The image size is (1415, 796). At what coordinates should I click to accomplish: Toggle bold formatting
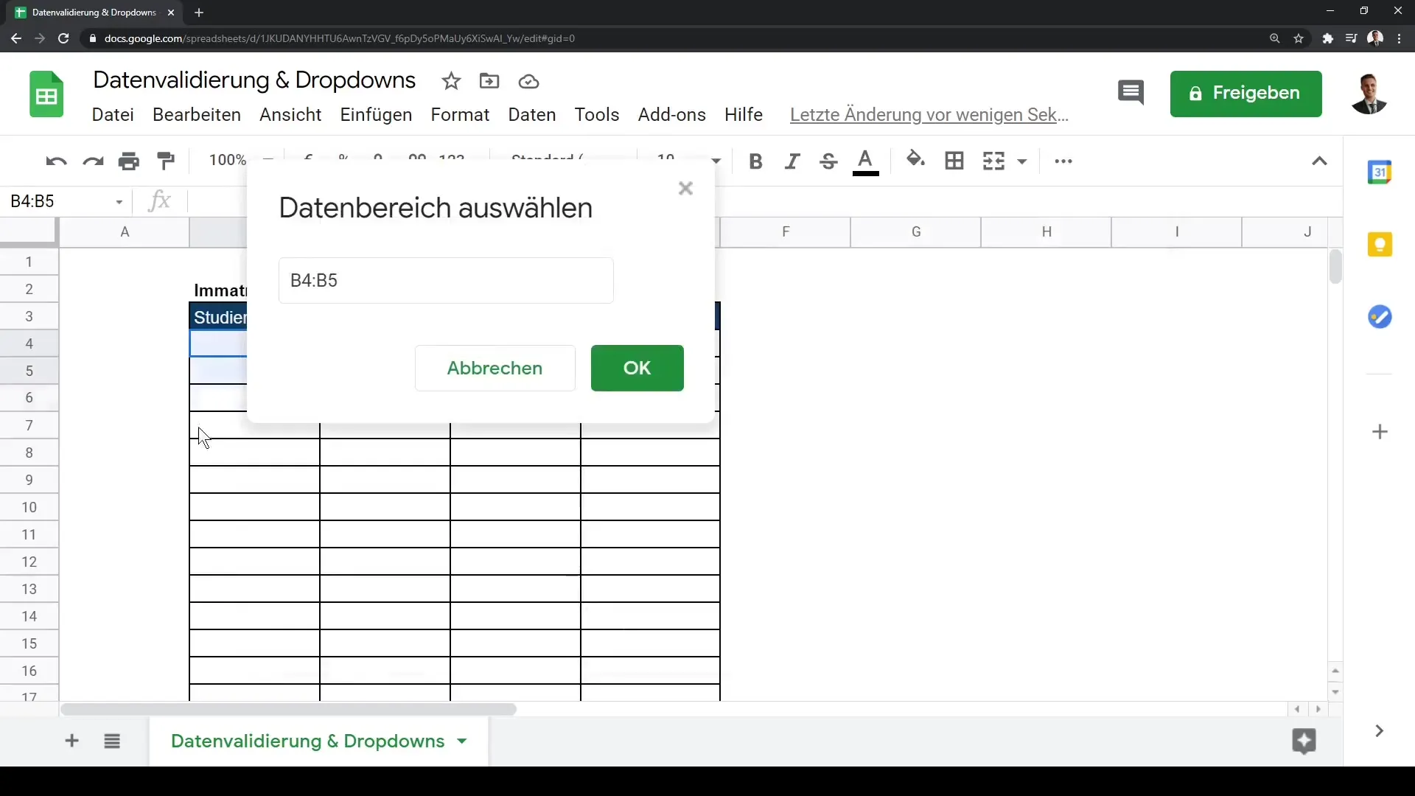[755, 161]
